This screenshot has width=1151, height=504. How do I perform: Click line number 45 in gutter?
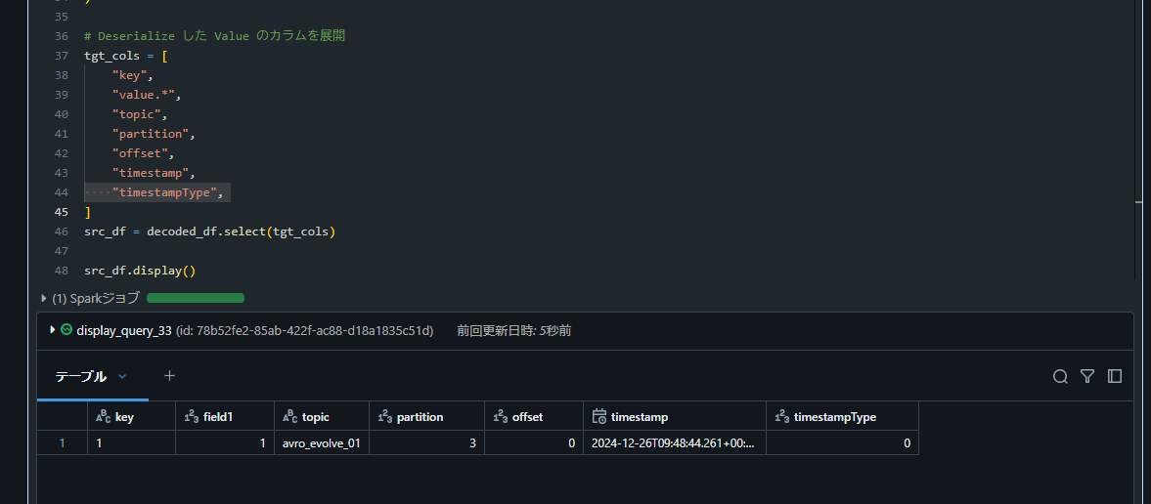click(x=61, y=212)
